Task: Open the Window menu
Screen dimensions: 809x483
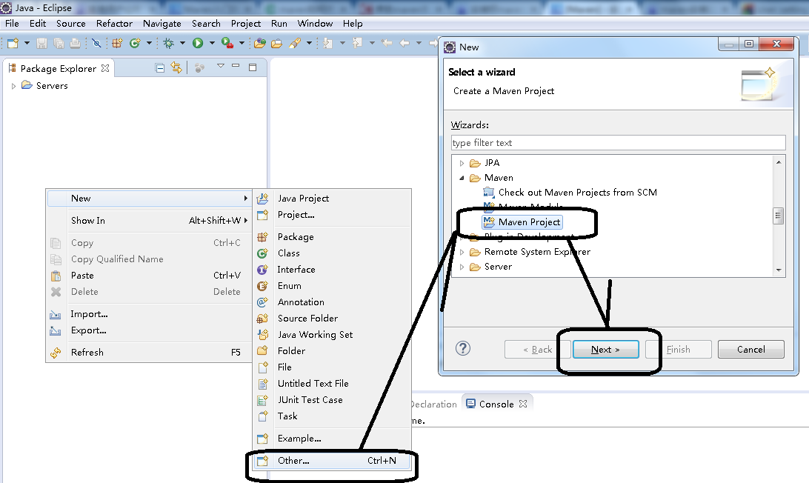Action: click(315, 24)
